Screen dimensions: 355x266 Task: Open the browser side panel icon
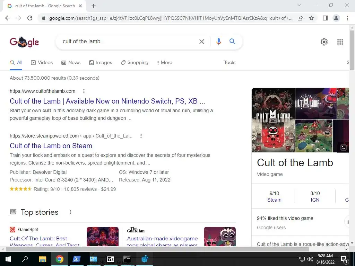[x=325, y=18]
